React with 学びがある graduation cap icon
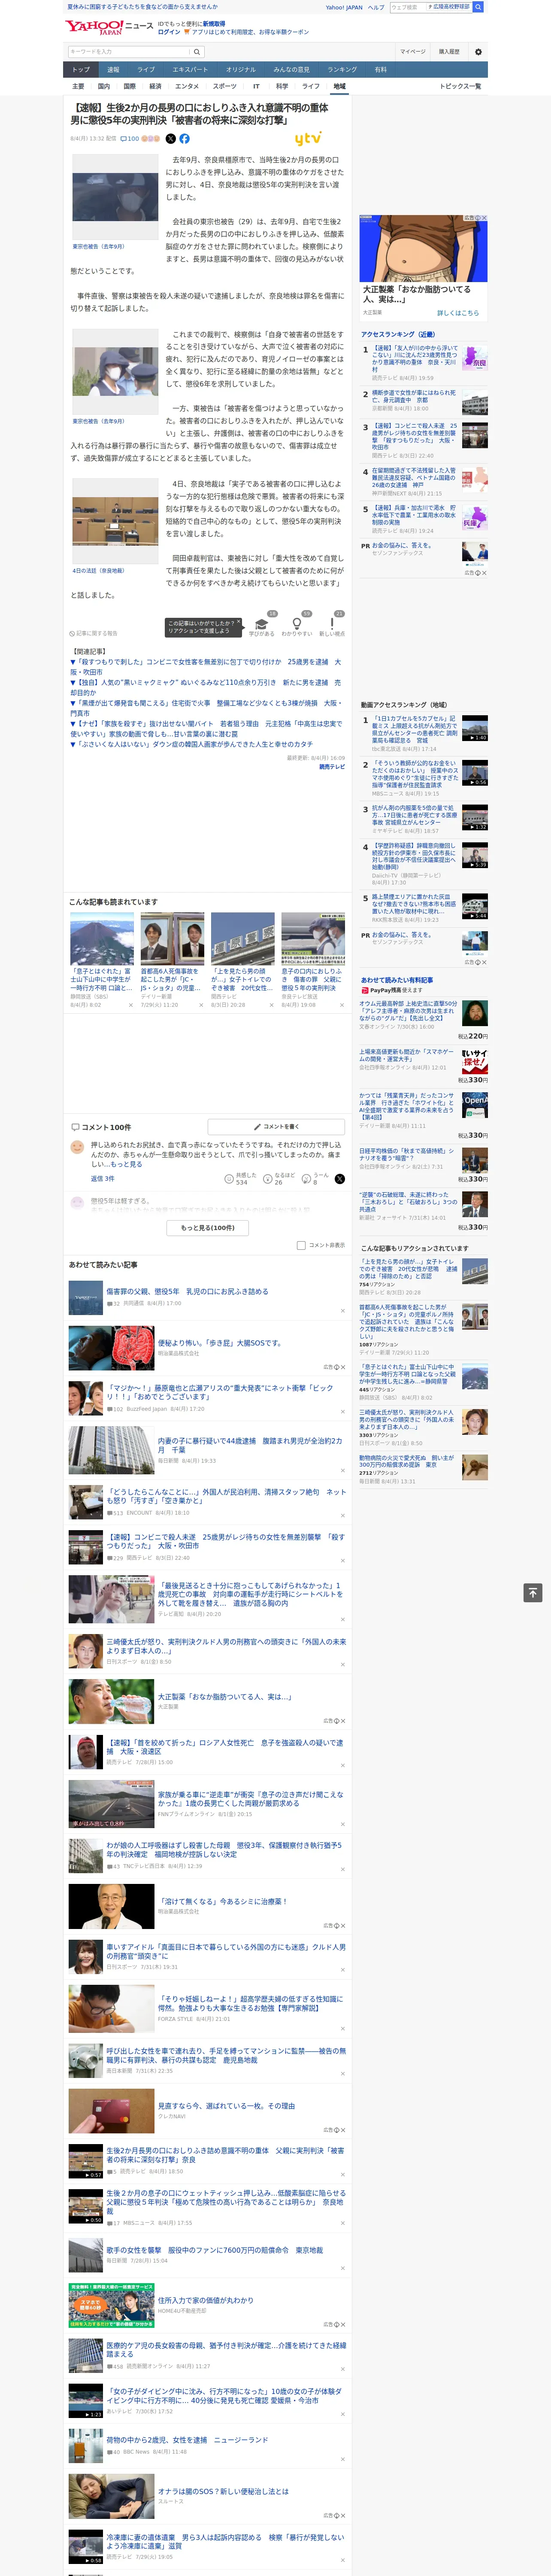Image resolution: width=551 pixels, height=2576 pixels. (262, 624)
